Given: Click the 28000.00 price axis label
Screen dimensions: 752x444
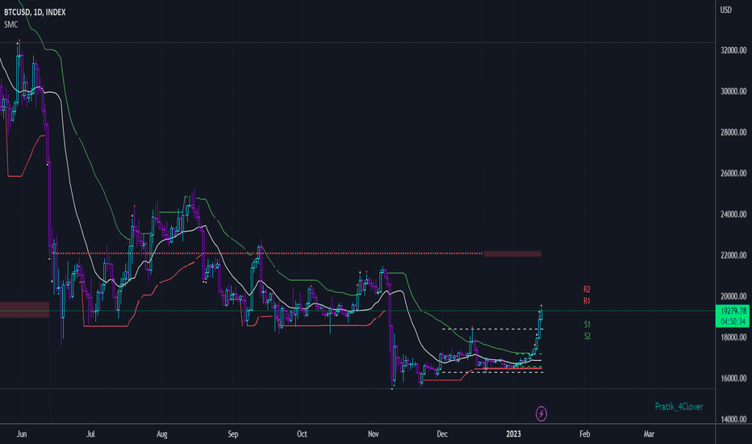Looking at the screenshot, I should click(733, 132).
